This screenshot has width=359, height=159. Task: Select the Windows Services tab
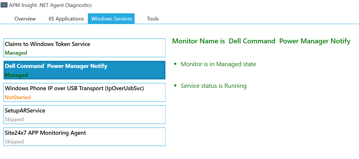coord(111,19)
